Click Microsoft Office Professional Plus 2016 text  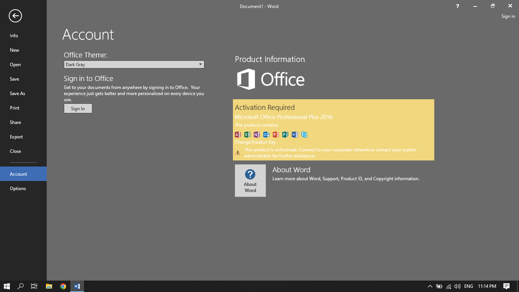[283, 117]
